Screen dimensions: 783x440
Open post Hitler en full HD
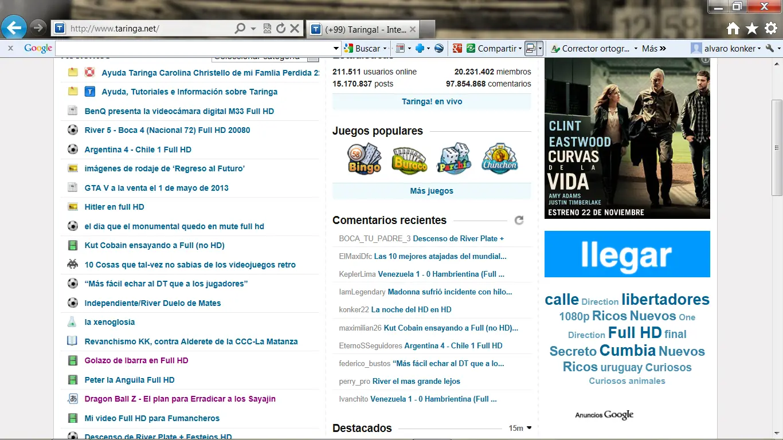coord(114,207)
